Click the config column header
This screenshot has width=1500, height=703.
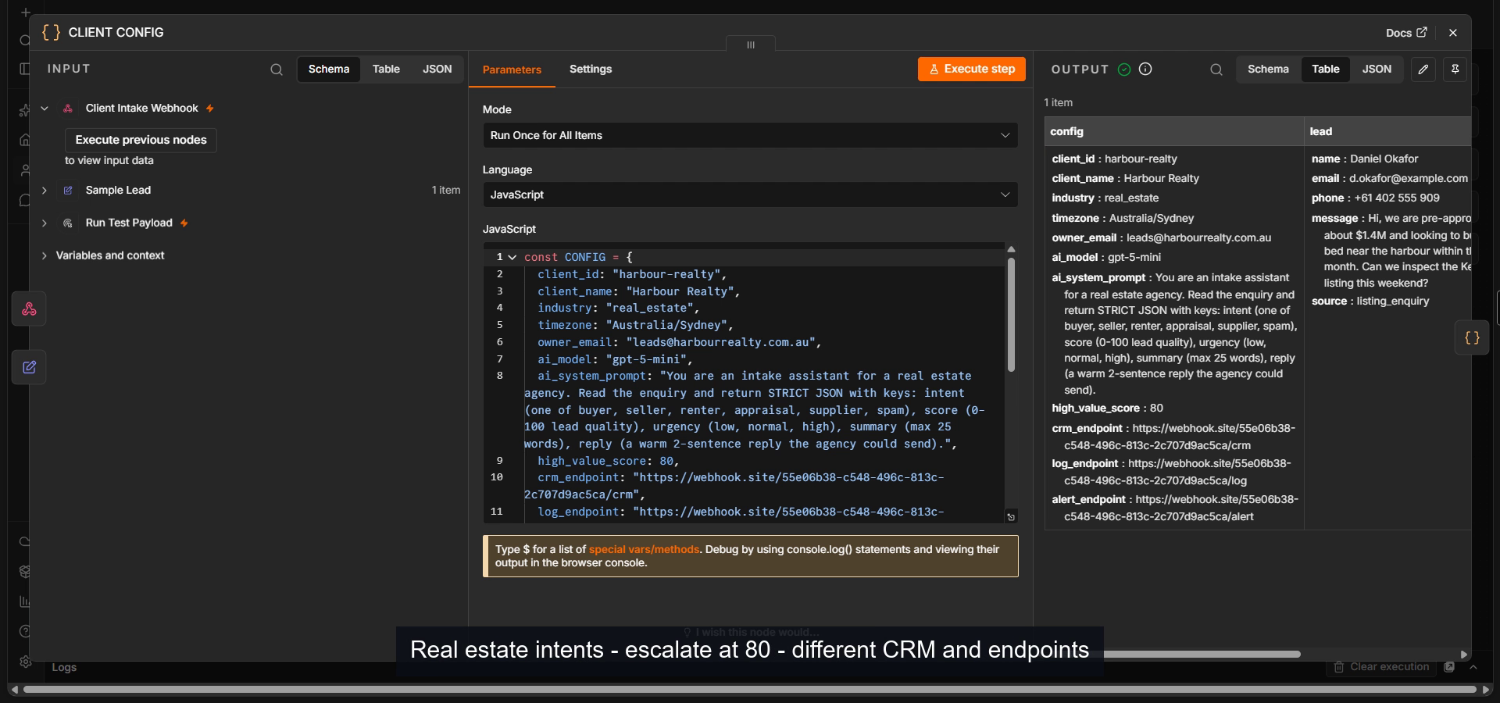(1174, 131)
